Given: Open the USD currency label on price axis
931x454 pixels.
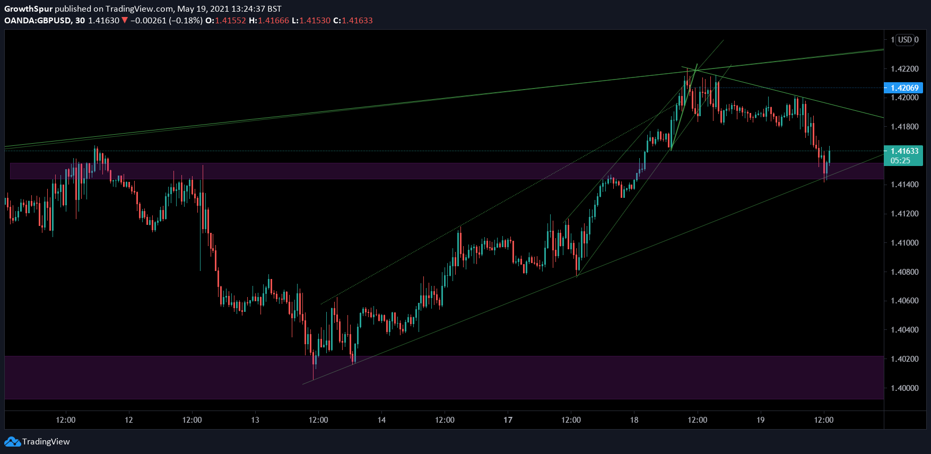Looking at the screenshot, I should pyautogui.click(x=905, y=40).
